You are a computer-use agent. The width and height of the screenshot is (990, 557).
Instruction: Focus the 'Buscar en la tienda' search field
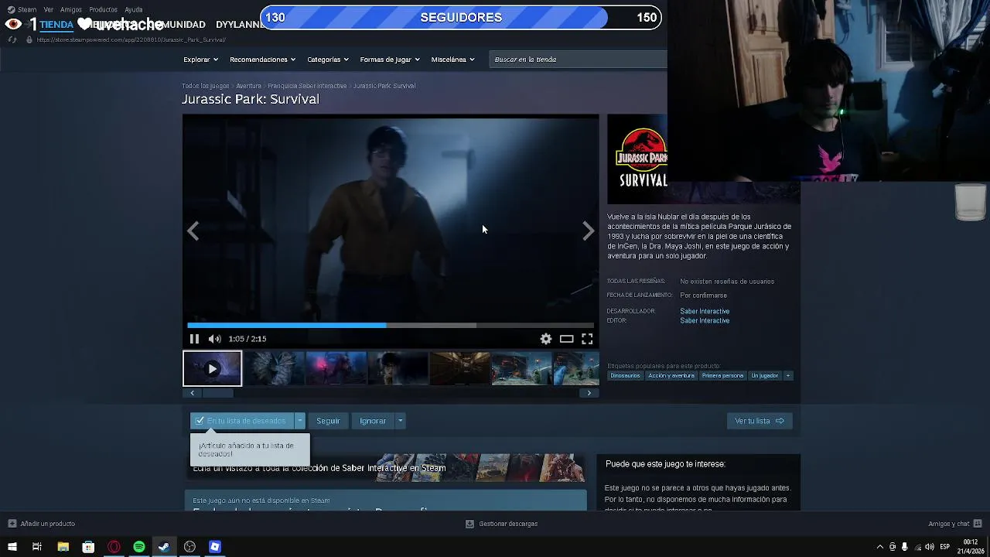(579, 60)
